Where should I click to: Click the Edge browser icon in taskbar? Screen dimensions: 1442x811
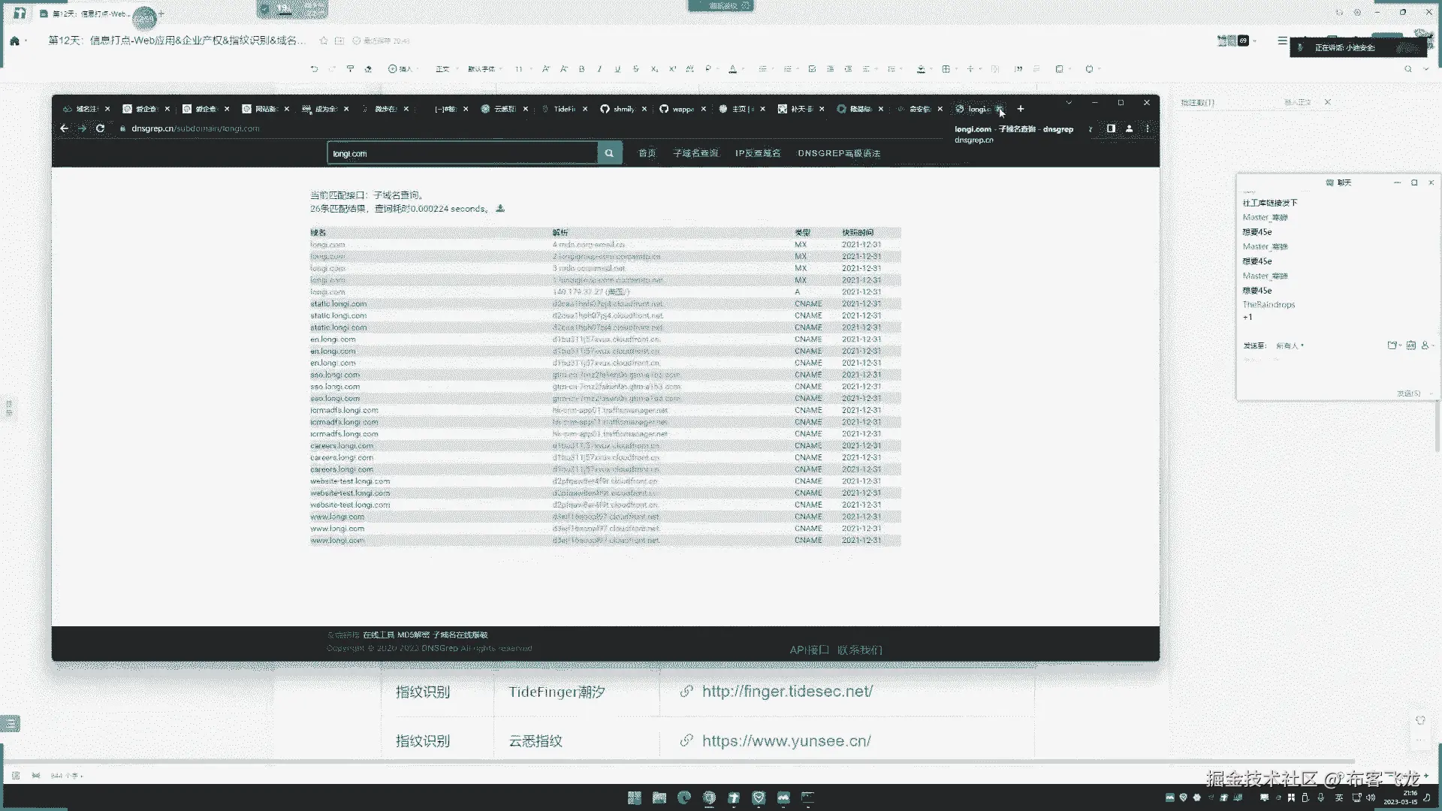coord(684,797)
